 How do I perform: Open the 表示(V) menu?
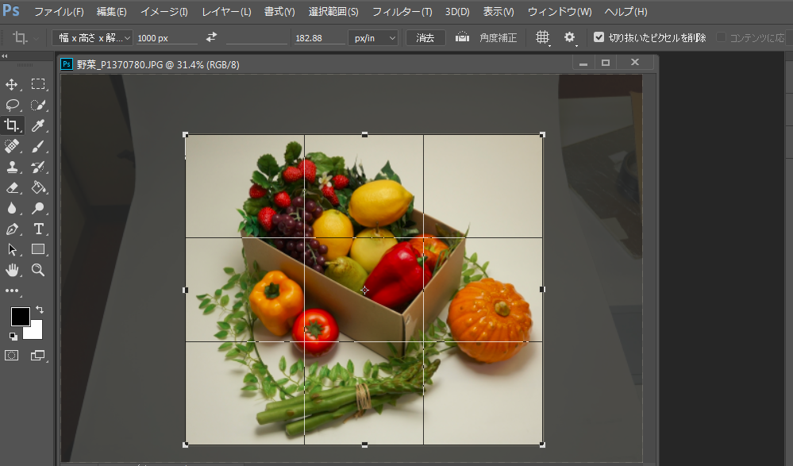[499, 11]
